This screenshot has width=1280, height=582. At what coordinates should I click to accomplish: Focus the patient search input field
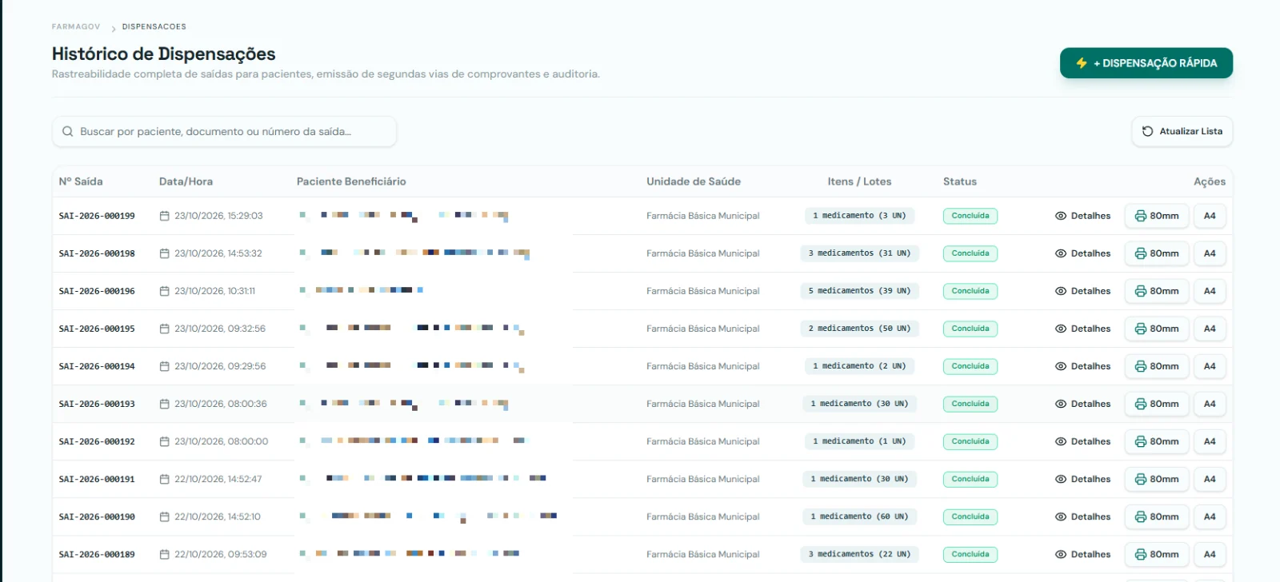pyautogui.click(x=225, y=131)
